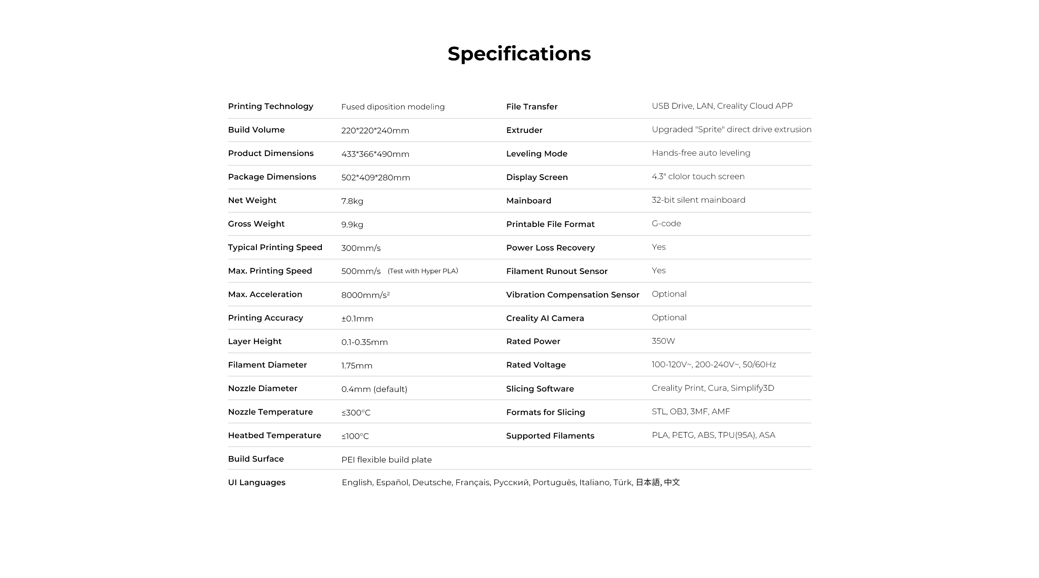Viewport: 1039px width, 578px height.
Task: Click the Vibration Compensation Sensor label
Action: (x=572, y=295)
